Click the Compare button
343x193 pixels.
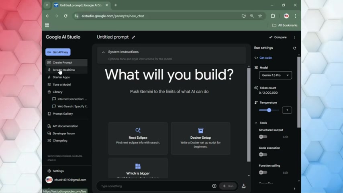click(278, 37)
